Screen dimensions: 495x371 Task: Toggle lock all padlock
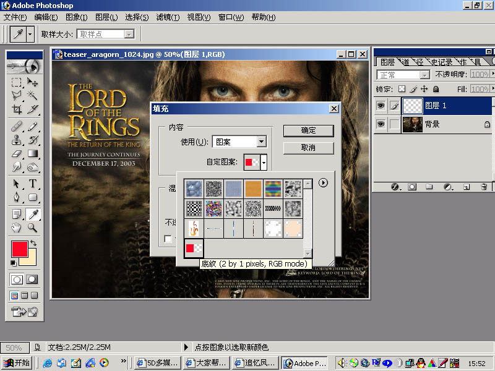(x=436, y=89)
